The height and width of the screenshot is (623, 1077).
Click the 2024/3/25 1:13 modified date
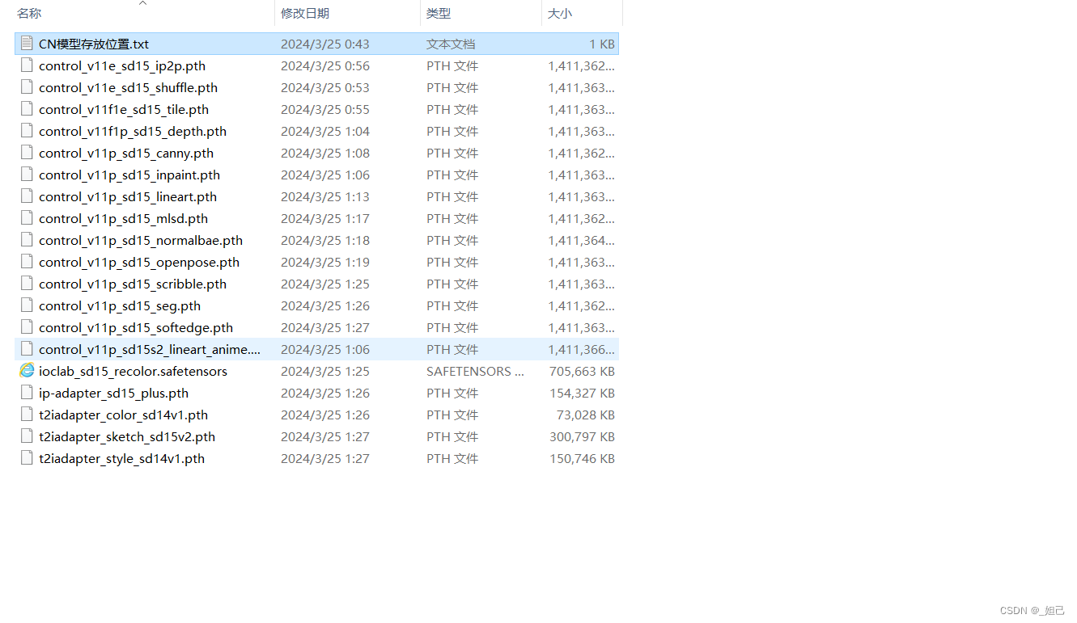coord(325,196)
